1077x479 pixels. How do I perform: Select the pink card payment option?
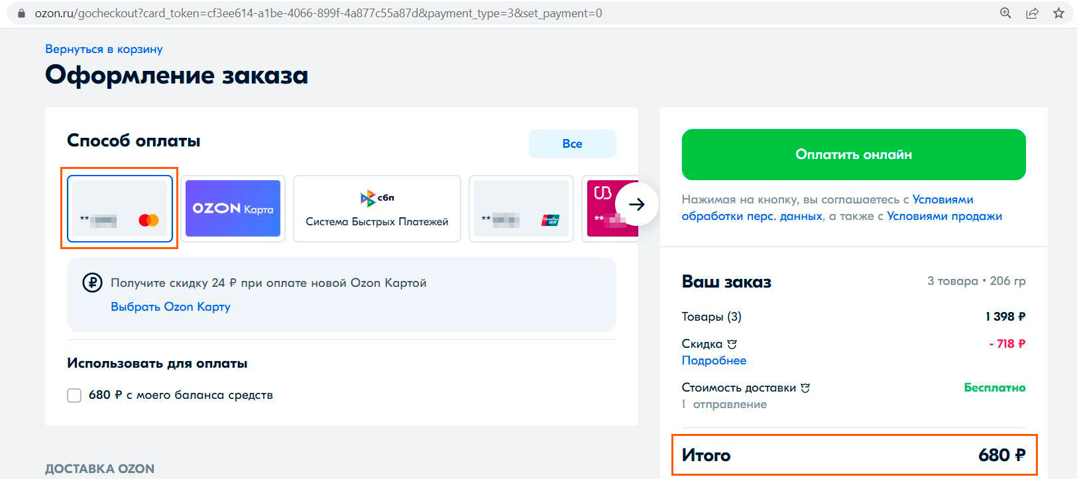pos(611,208)
